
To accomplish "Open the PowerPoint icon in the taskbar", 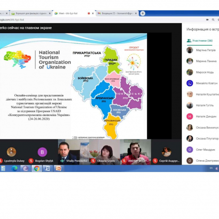I will 58,169.
